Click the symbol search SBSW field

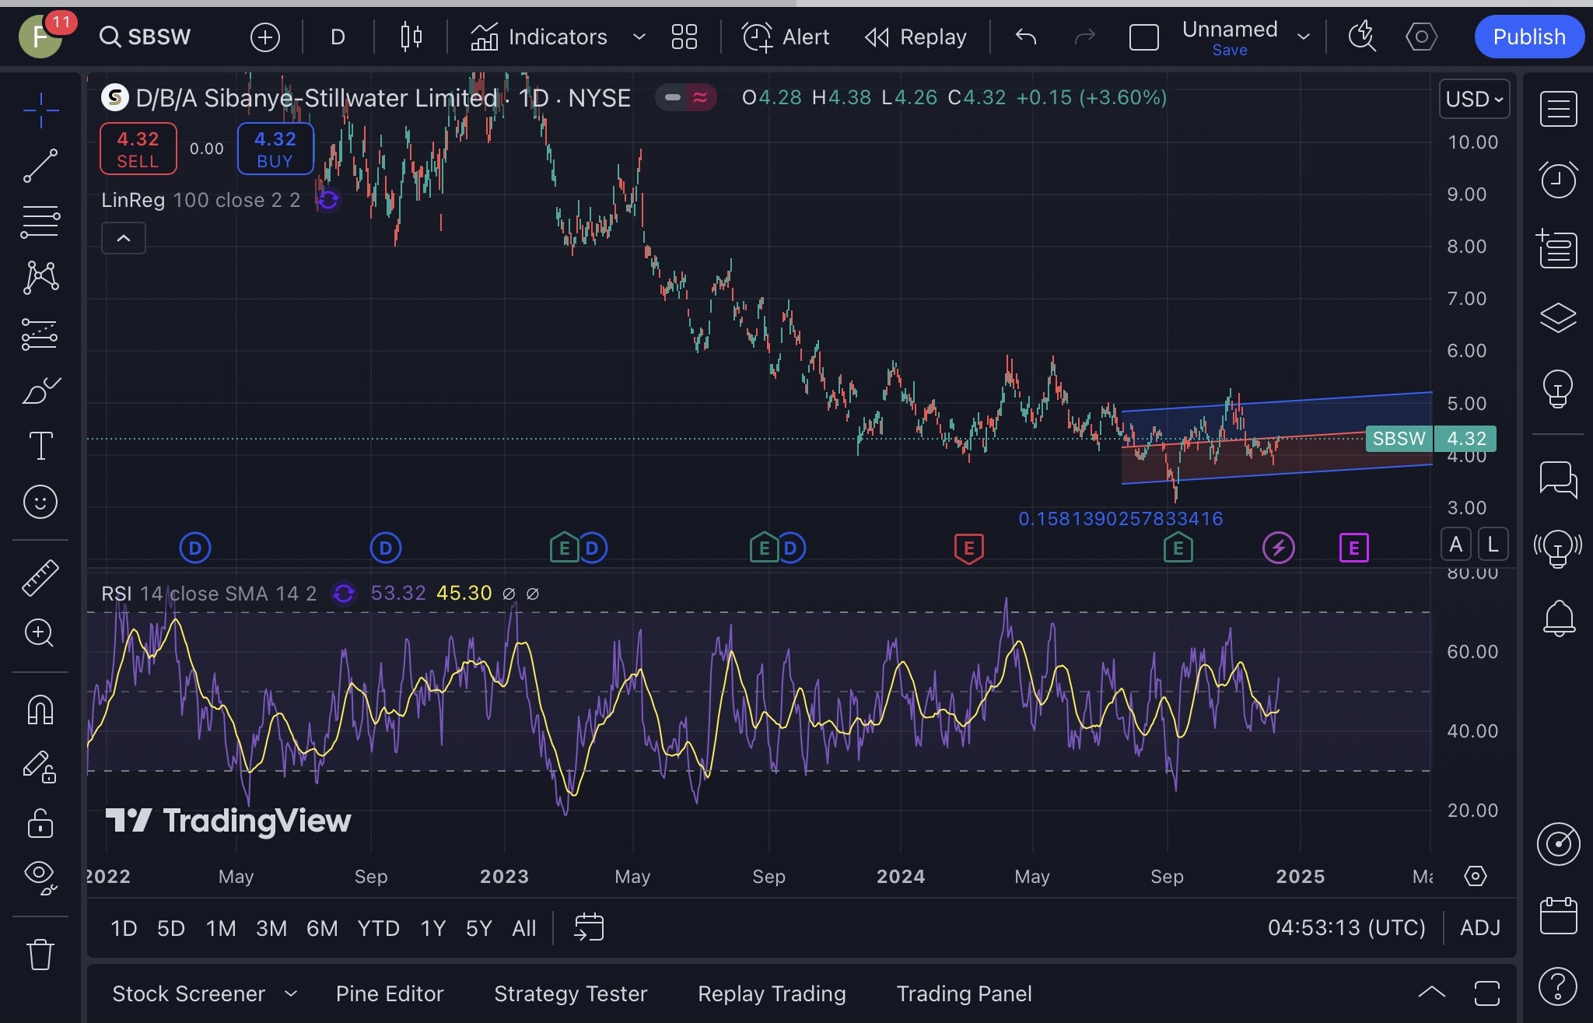point(145,37)
